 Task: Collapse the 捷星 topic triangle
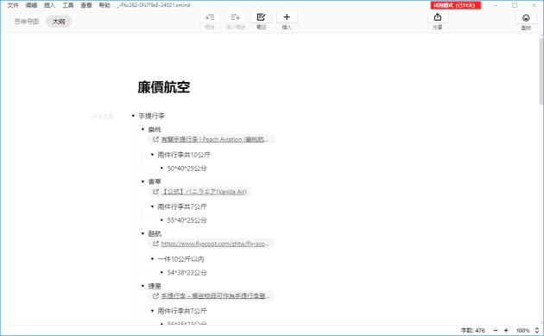click(x=142, y=286)
